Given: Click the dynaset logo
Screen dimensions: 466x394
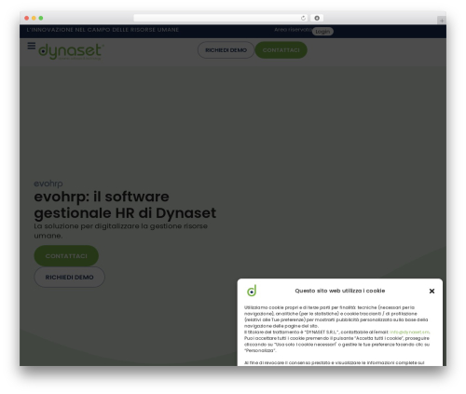Looking at the screenshot, I should coord(71,51).
